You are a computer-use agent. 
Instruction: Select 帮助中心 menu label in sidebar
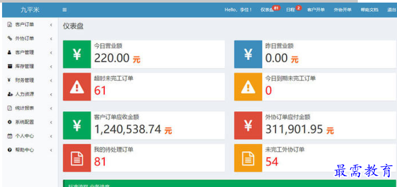[25, 150]
